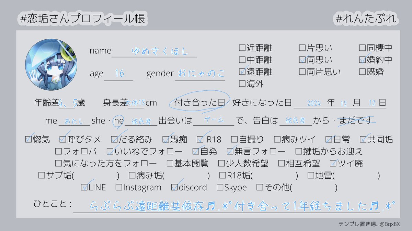Tick the その他 checkbox

click(260, 187)
